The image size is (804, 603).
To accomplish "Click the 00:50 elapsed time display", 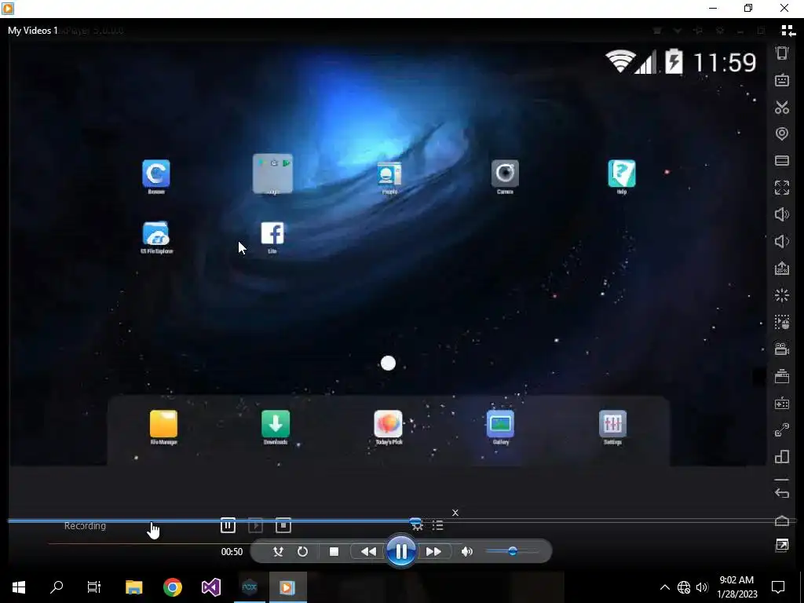I will click(x=232, y=552).
